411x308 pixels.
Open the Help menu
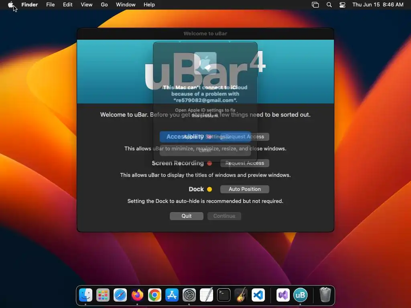pos(149,5)
